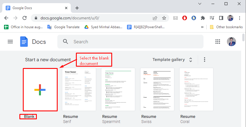Open the tab search chevron in title bar
This screenshot has width=246, height=127.
[200, 4]
